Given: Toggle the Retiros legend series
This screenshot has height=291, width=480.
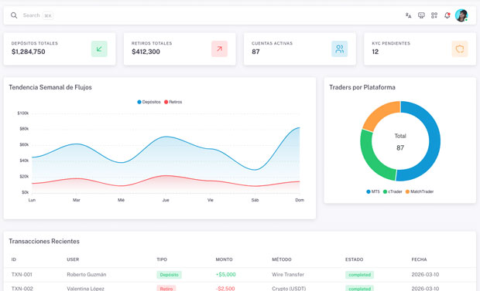Looking at the screenshot, I should pyautogui.click(x=173, y=102).
